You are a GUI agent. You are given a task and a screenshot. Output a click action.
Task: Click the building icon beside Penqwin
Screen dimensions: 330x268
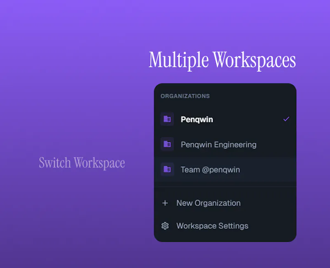pyautogui.click(x=167, y=119)
